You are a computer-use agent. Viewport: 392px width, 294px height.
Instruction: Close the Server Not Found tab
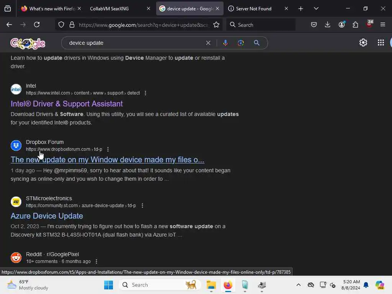coord(286,9)
